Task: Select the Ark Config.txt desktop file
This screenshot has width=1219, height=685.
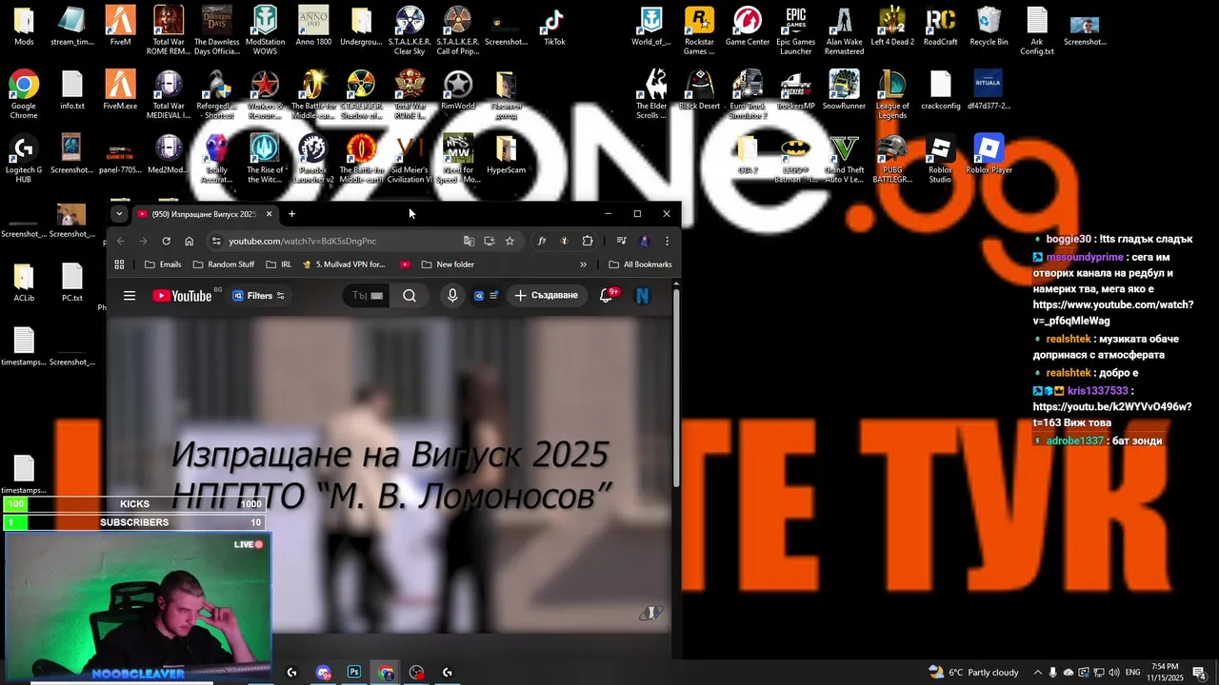Action: pyautogui.click(x=1037, y=30)
